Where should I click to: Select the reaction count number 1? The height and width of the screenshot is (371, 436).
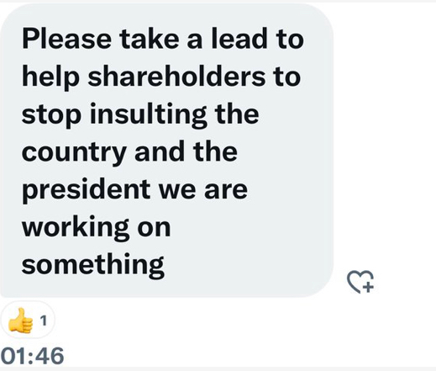click(x=43, y=321)
